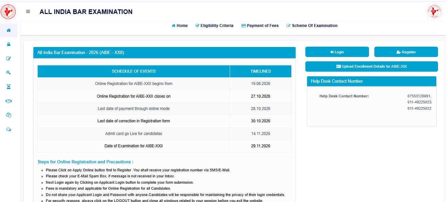The width and height of the screenshot is (446, 202).
Task: Click the hamburger menu icon
Action: click(28, 12)
